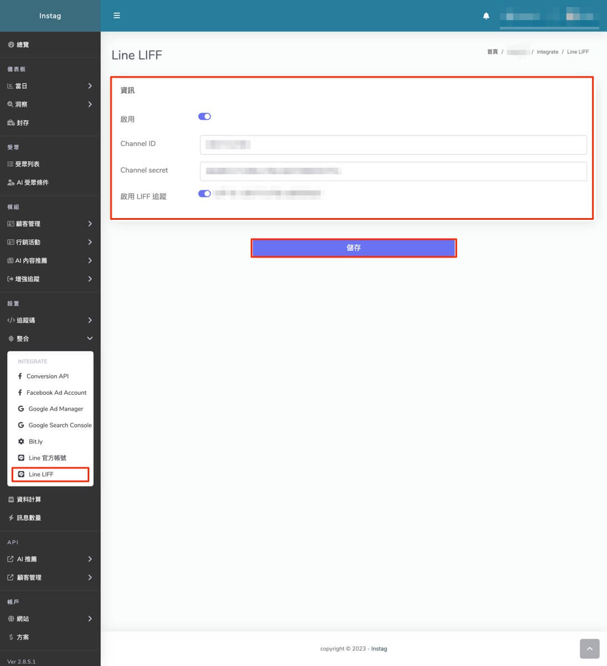Screen dimensions: 607x666
Task: Click the 儲存 save button
Action: tap(353, 248)
